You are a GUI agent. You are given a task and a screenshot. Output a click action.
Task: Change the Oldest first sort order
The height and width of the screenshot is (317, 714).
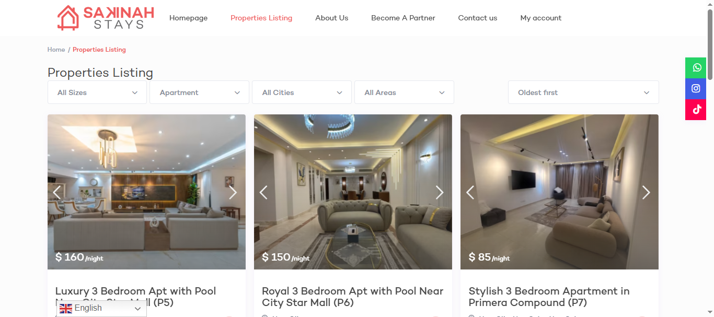583,92
